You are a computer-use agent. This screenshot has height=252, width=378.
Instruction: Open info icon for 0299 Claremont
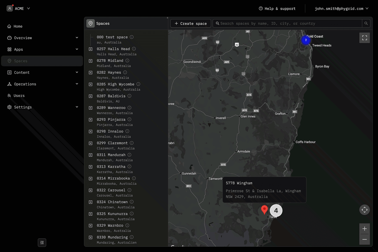tap(132, 143)
